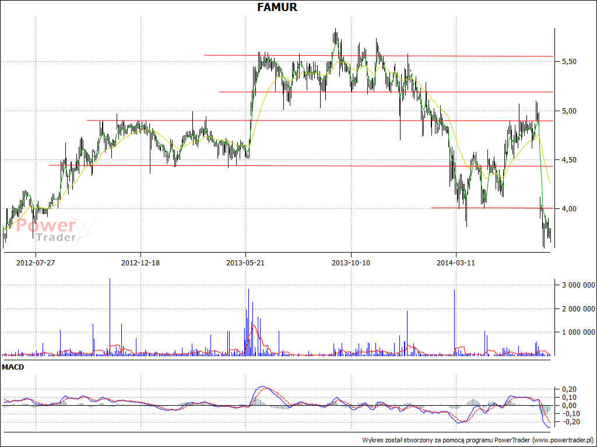Click the 0,20 MACD axis value
The width and height of the screenshot is (597, 447).
coord(569,389)
